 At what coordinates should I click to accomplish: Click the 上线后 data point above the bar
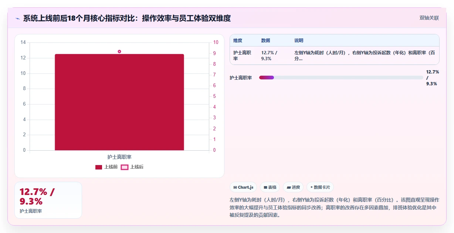click(x=119, y=51)
